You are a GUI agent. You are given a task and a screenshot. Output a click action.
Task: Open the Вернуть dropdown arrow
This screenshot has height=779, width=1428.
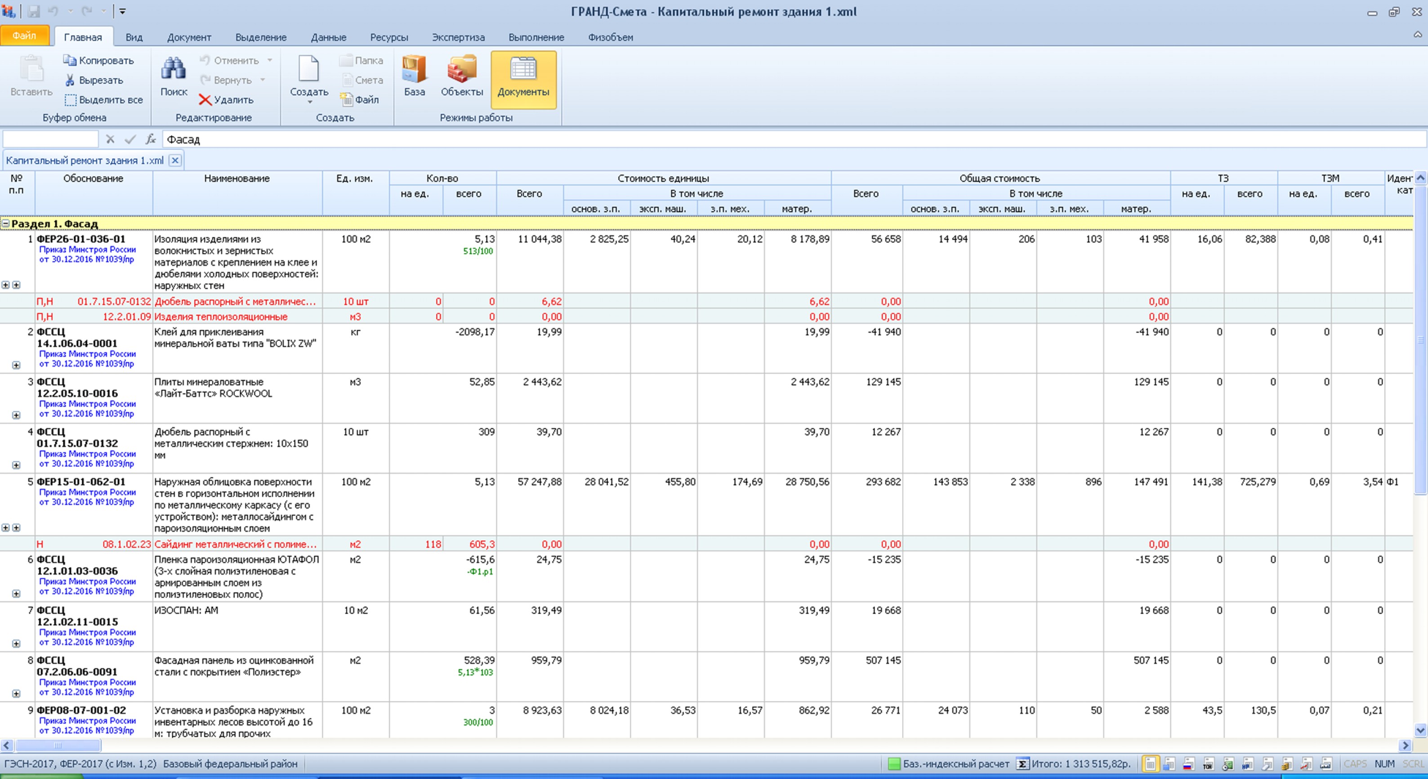[x=263, y=80]
